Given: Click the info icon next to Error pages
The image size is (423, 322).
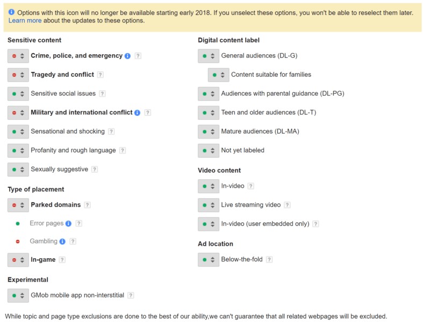Looking at the screenshot, I should pyautogui.click(x=68, y=223).
